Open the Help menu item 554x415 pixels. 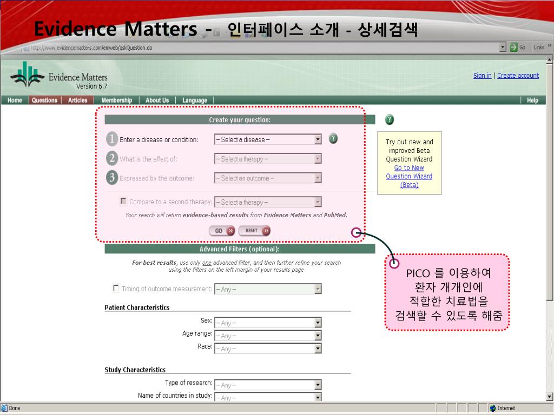[532, 100]
